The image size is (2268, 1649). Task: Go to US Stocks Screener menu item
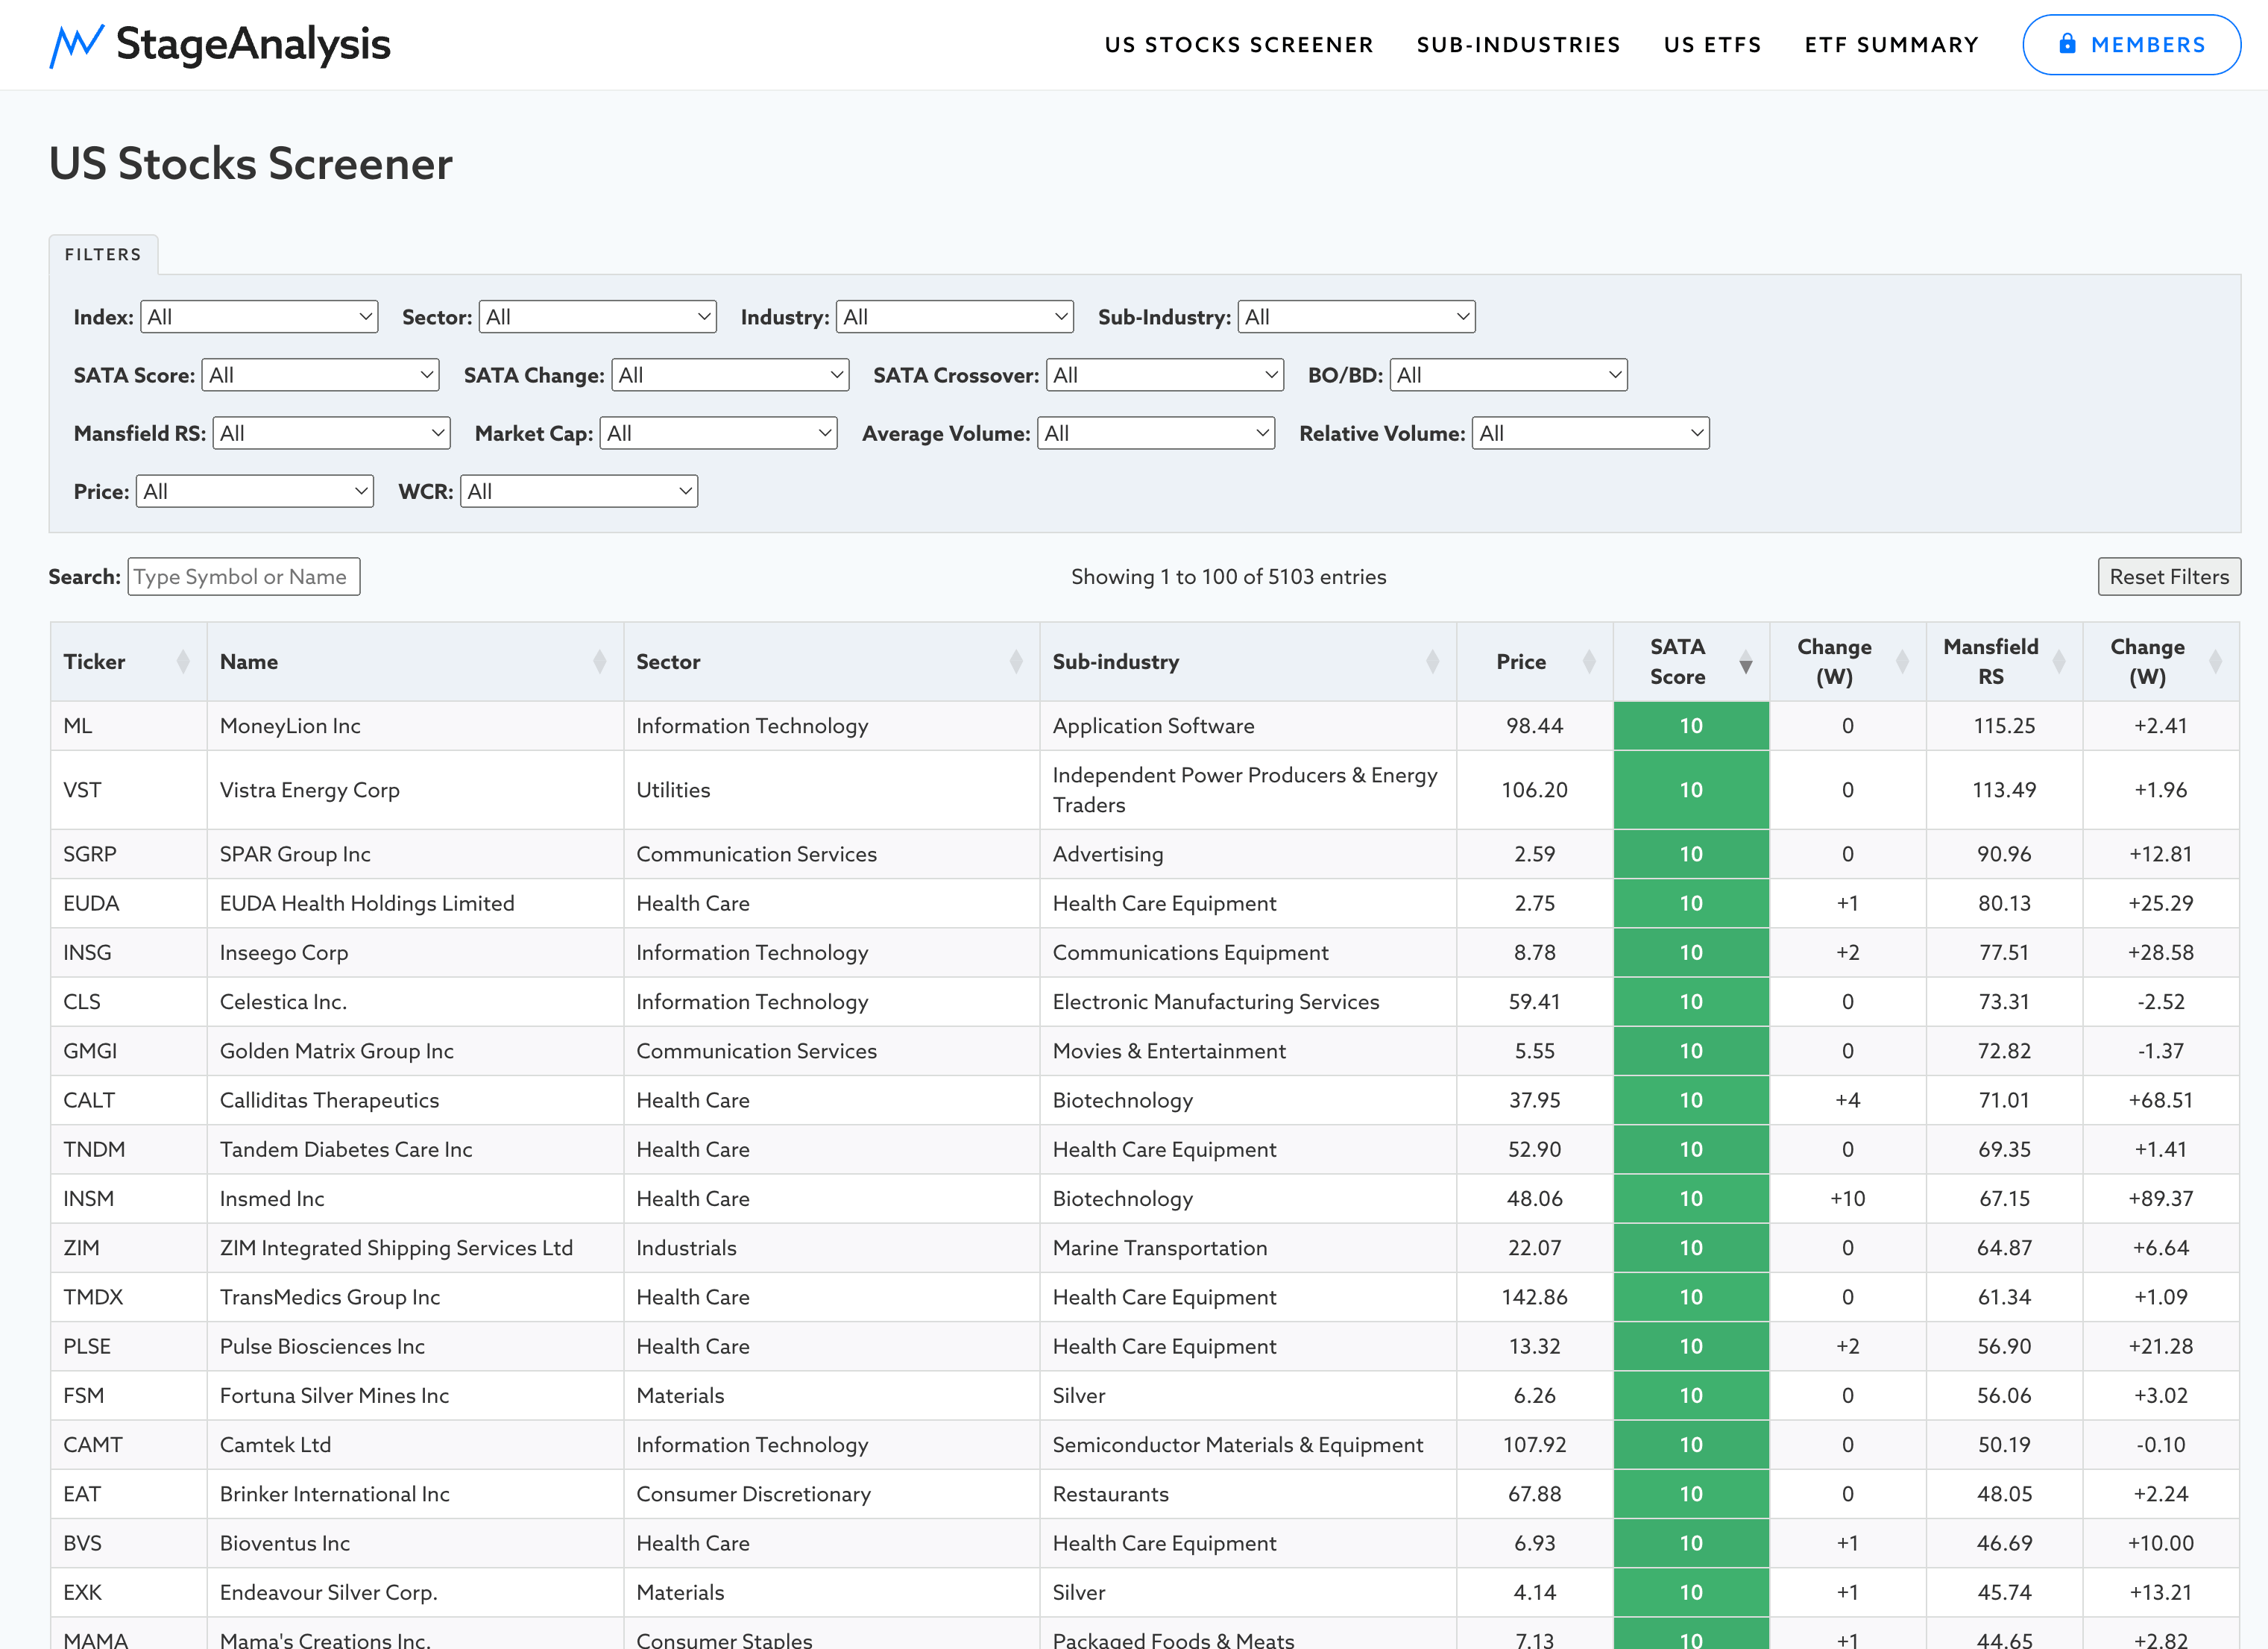point(1239,45)
